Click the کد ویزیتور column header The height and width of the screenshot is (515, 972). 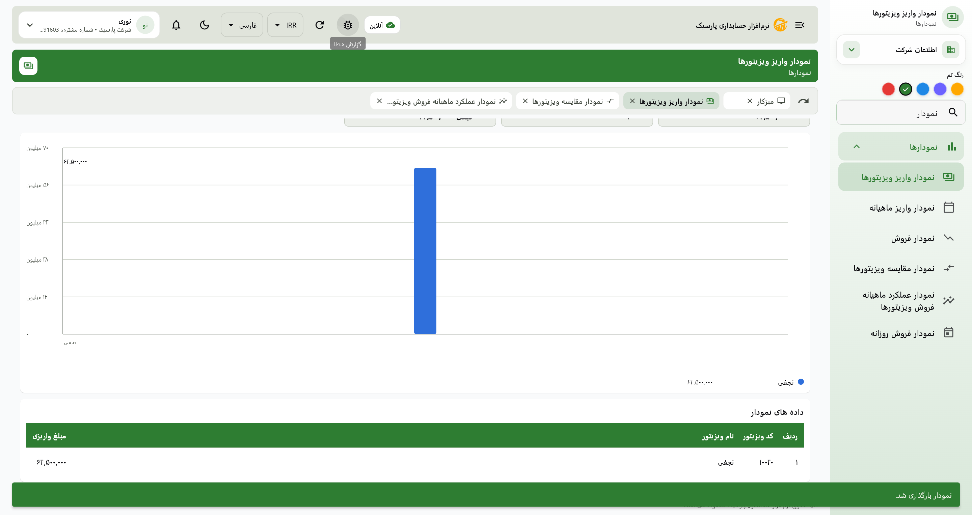[758, 436]
